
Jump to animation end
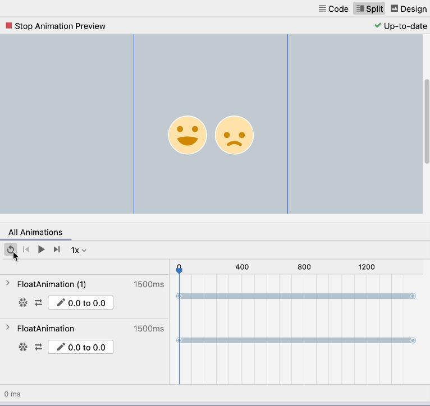click(x=57, y=250)
